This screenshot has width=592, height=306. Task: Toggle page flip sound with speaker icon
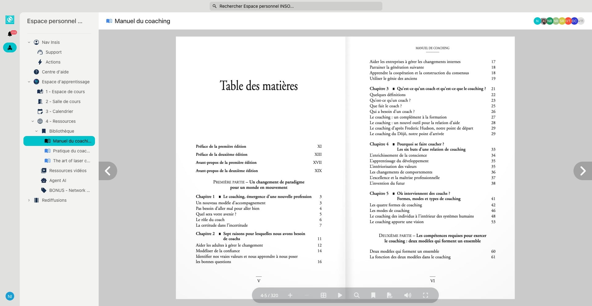point(408,295)
